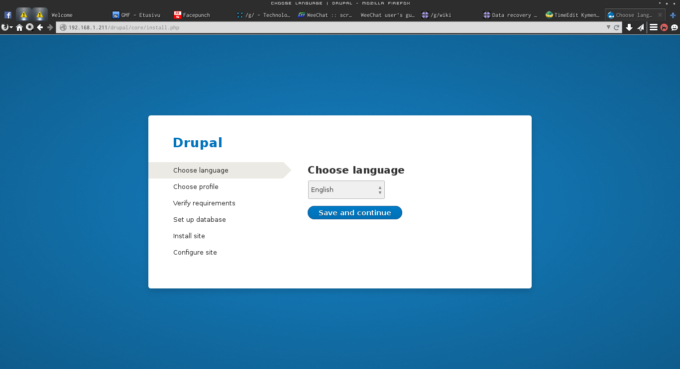Open the Firefox menu dropdown
Image resolution: width=680 pixels, height=369 pixels.
pos(7,27)
